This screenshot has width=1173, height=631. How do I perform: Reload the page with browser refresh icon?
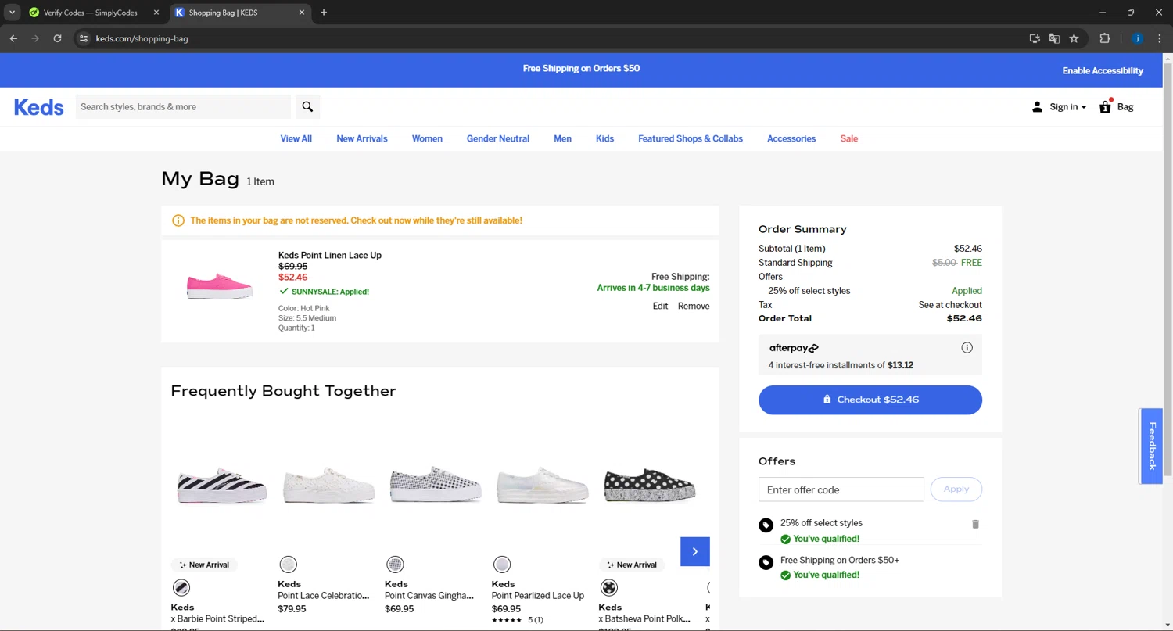pyautogui.click(x=57, y=38)
